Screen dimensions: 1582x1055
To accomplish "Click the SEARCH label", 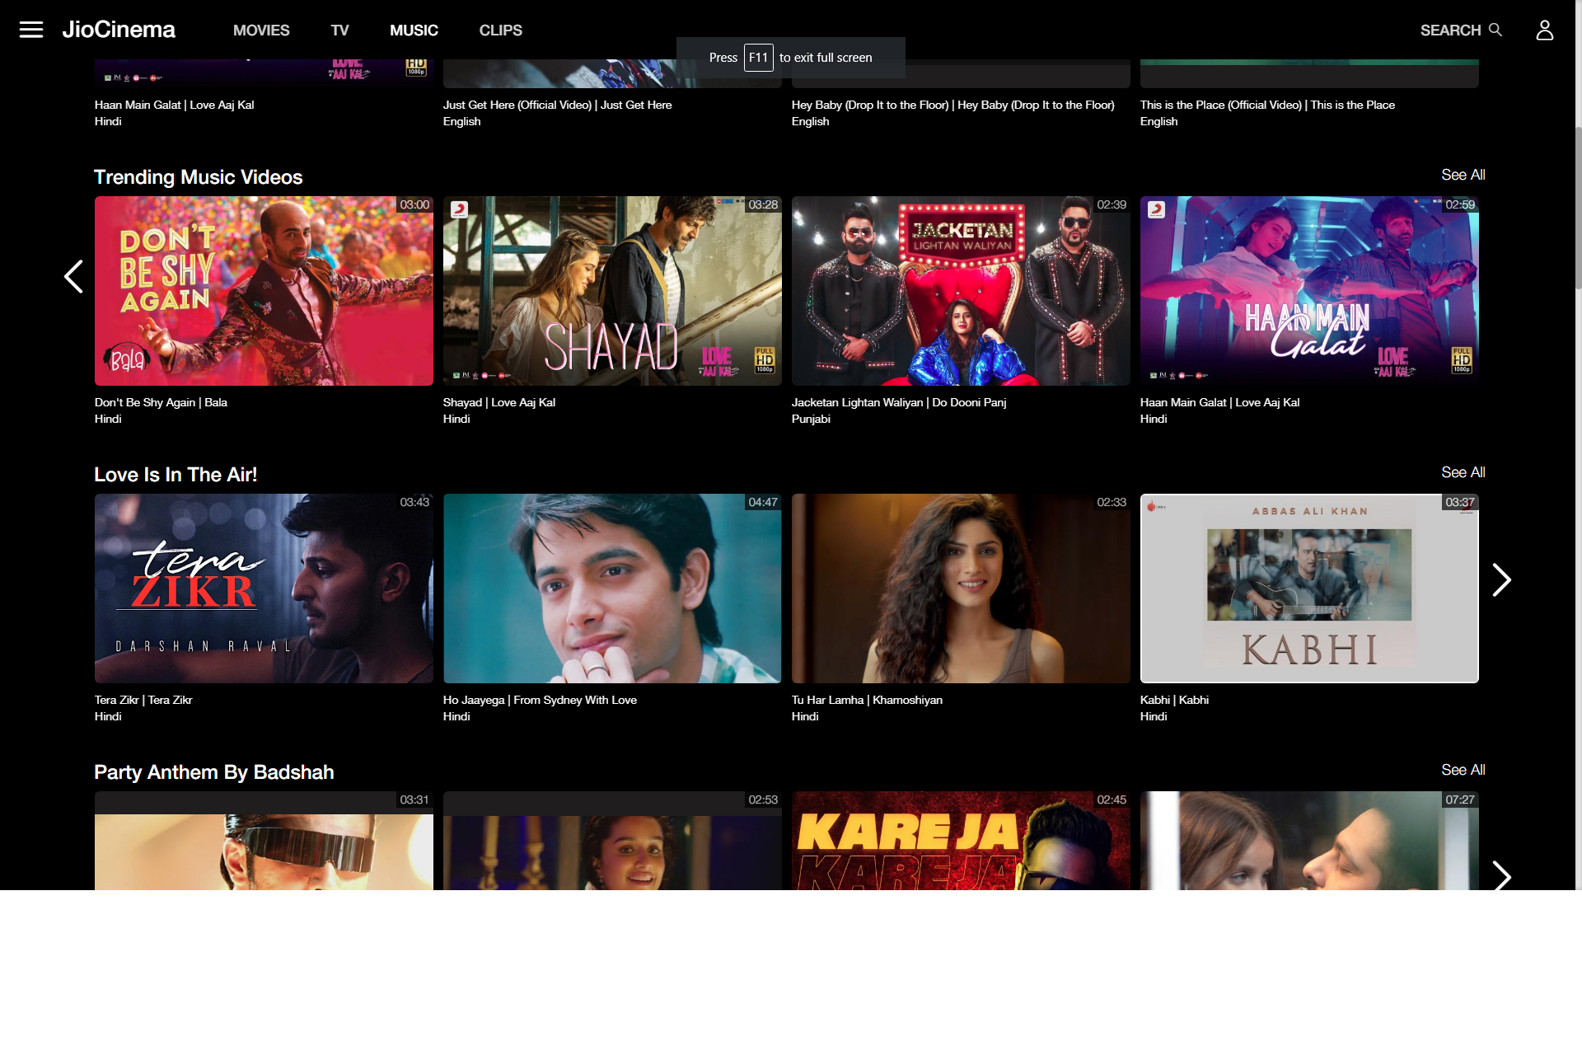I will pyautogui.click(x=1450, y=30).
